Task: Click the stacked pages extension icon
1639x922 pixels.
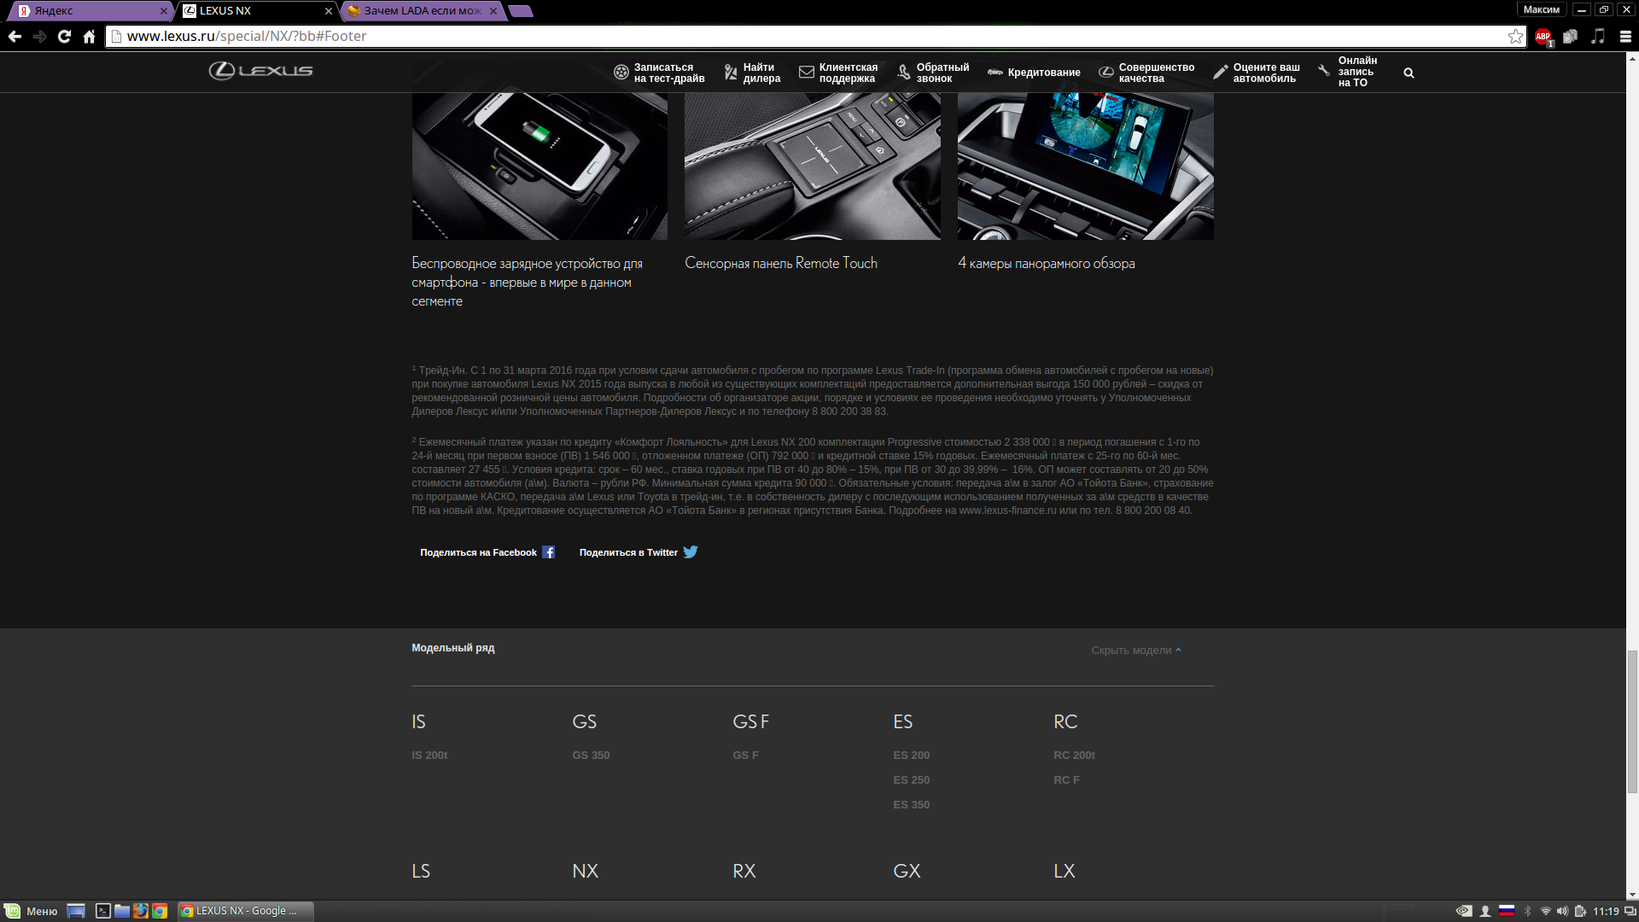Action: [x=1570, y=36]
